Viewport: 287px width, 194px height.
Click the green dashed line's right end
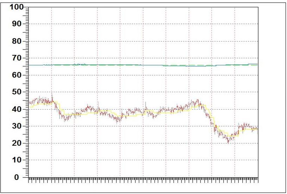point(256,65)
